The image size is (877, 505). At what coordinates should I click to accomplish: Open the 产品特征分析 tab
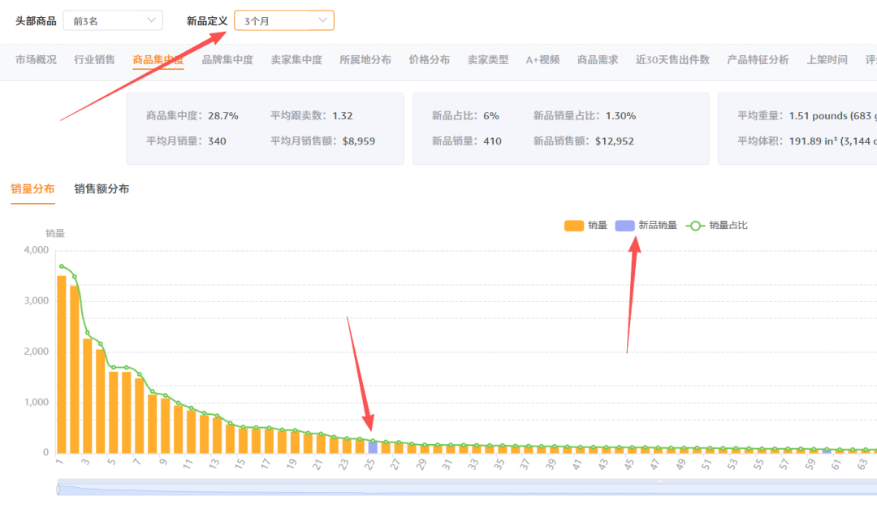click(x=757, y=59)
